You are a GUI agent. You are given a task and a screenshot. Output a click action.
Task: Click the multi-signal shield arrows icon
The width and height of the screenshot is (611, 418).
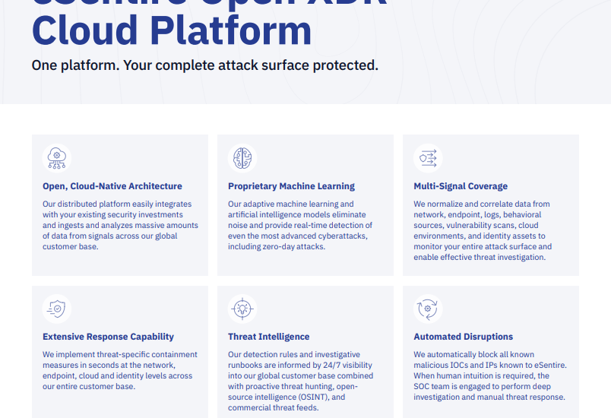428,158
